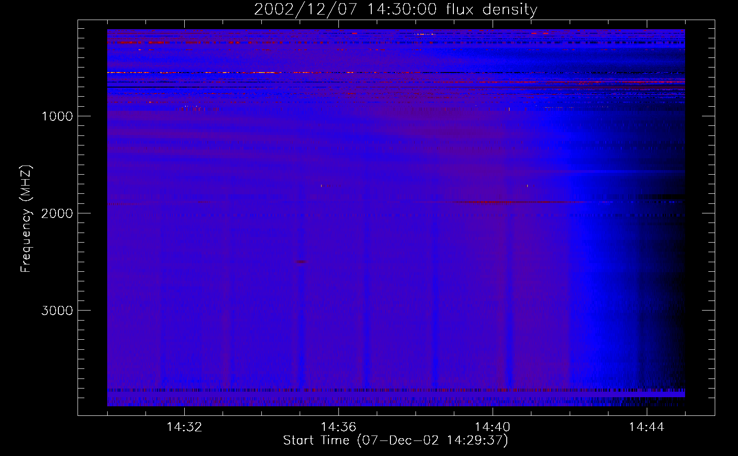Click the "14:32" time tick label
Screen dimensions: 738x456
[184, 427]
